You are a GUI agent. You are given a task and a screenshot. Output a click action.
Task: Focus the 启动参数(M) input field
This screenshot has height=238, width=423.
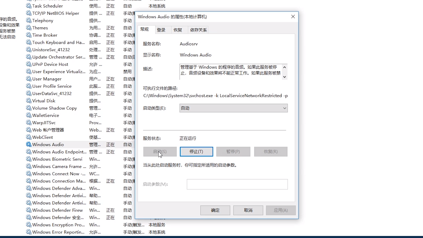click(x=237, y=184)
